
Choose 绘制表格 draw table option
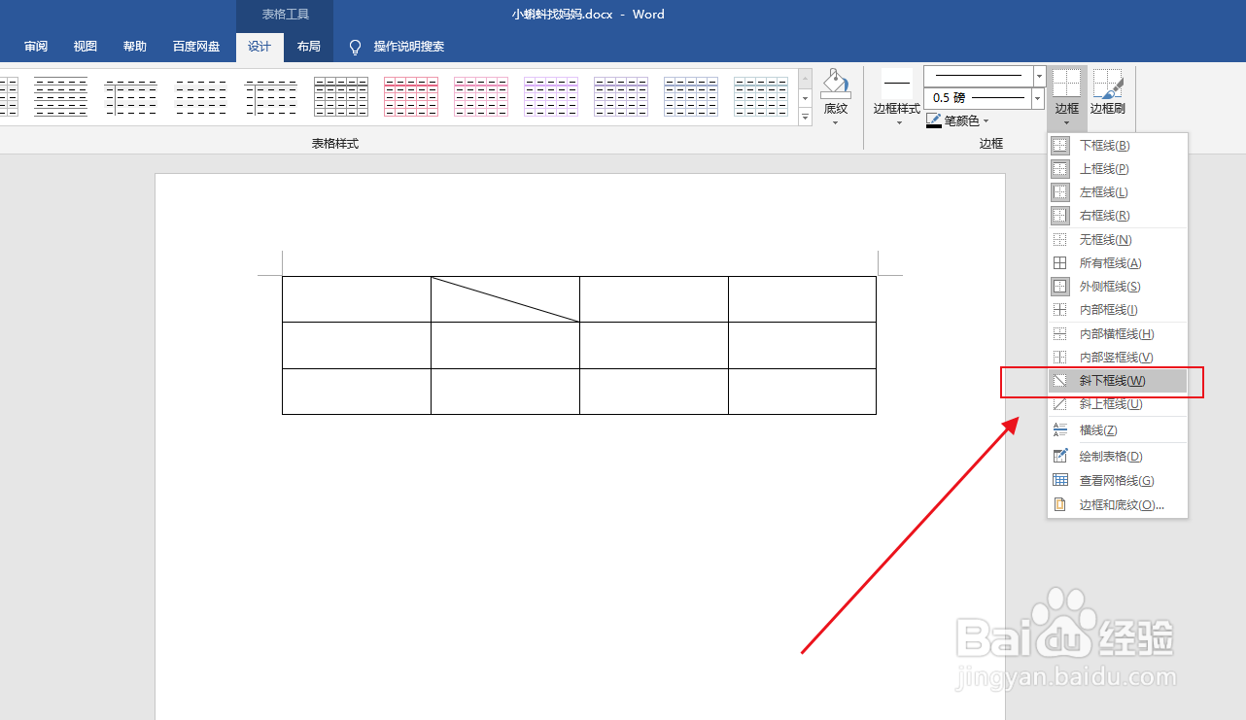click(x=1118, y=457)
